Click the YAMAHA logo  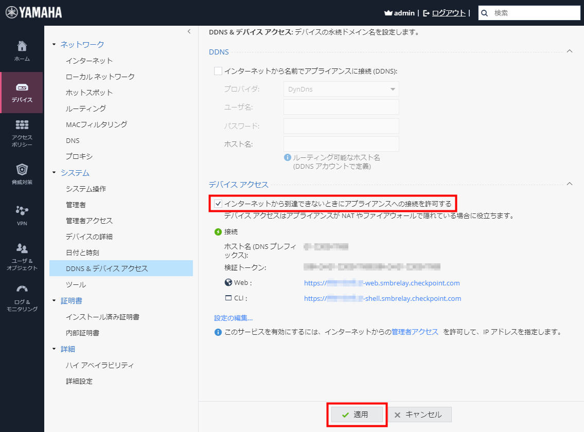coord(33,11)
